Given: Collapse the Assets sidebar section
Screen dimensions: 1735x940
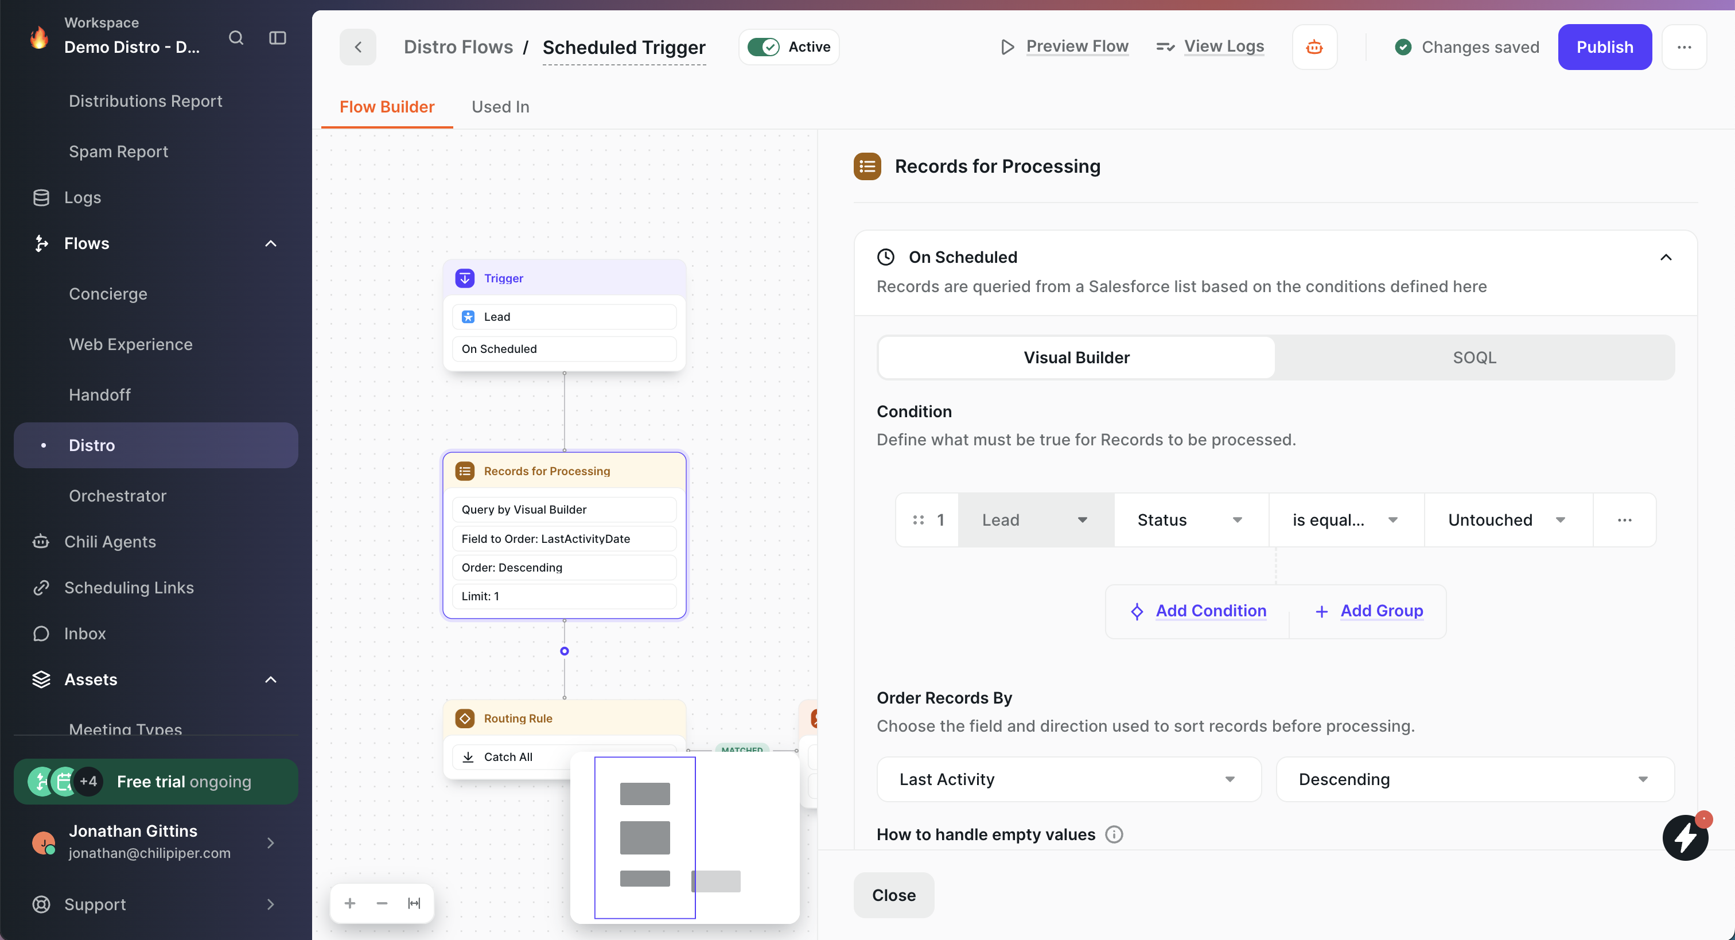Looking at the screenshot, I should 271,679.
